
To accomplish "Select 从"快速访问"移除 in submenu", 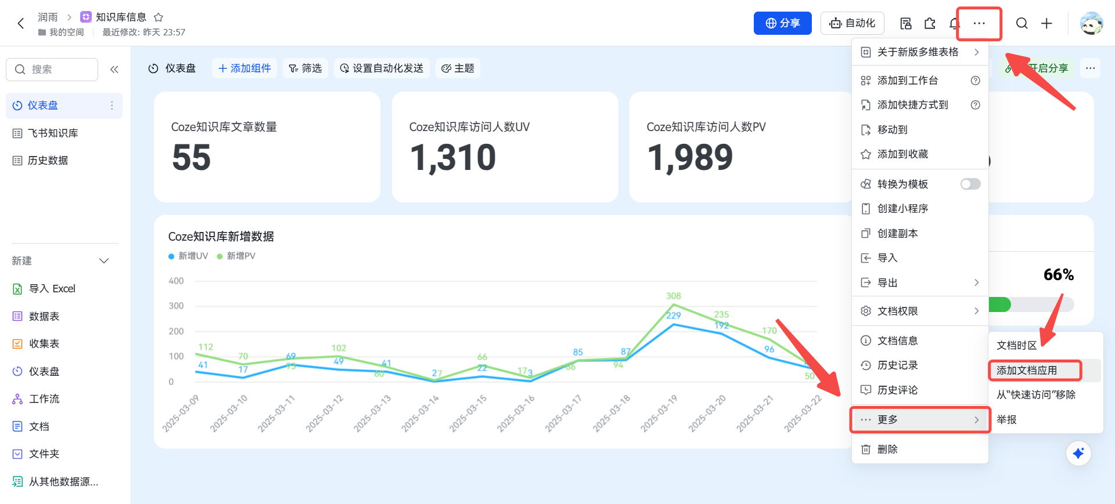I will (x=1045, y=395).
